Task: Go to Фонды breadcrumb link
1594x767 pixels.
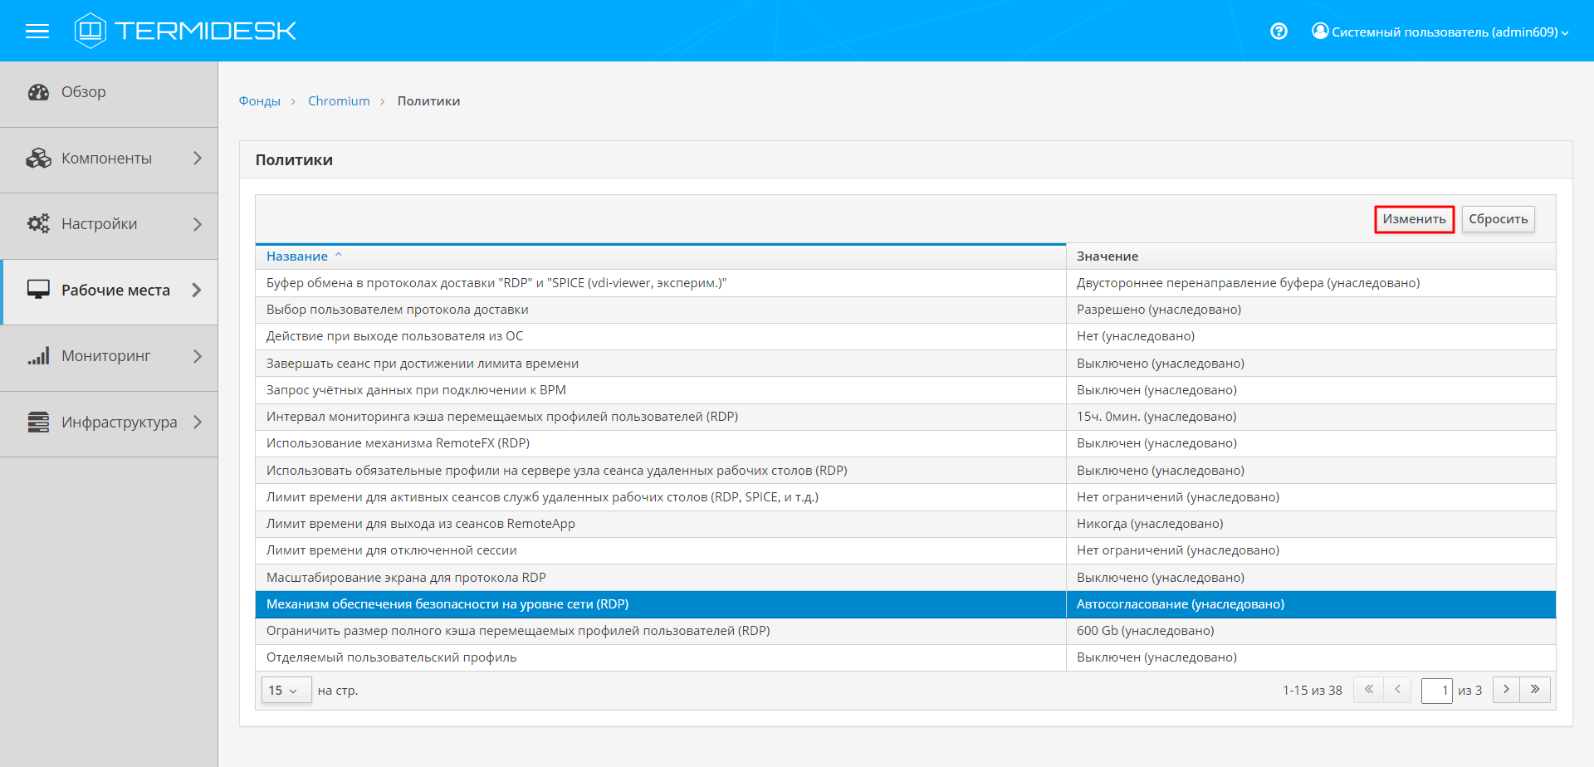Action: coord(260,101)
